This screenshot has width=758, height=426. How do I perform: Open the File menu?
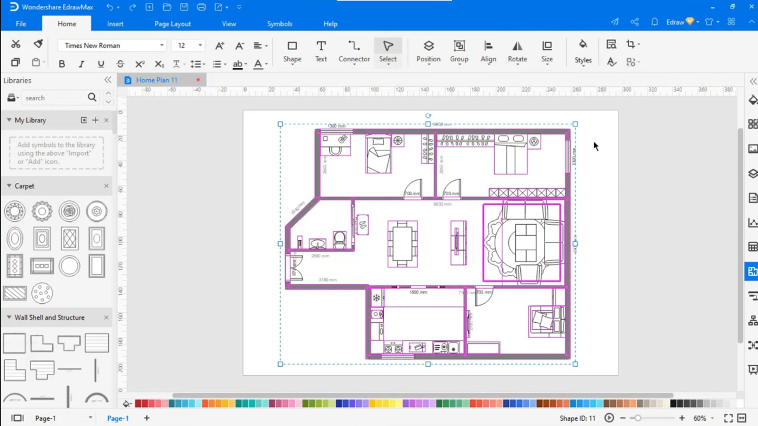point(21,24)
